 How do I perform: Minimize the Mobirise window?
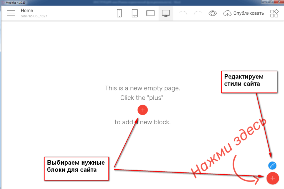tap(265, 2)
